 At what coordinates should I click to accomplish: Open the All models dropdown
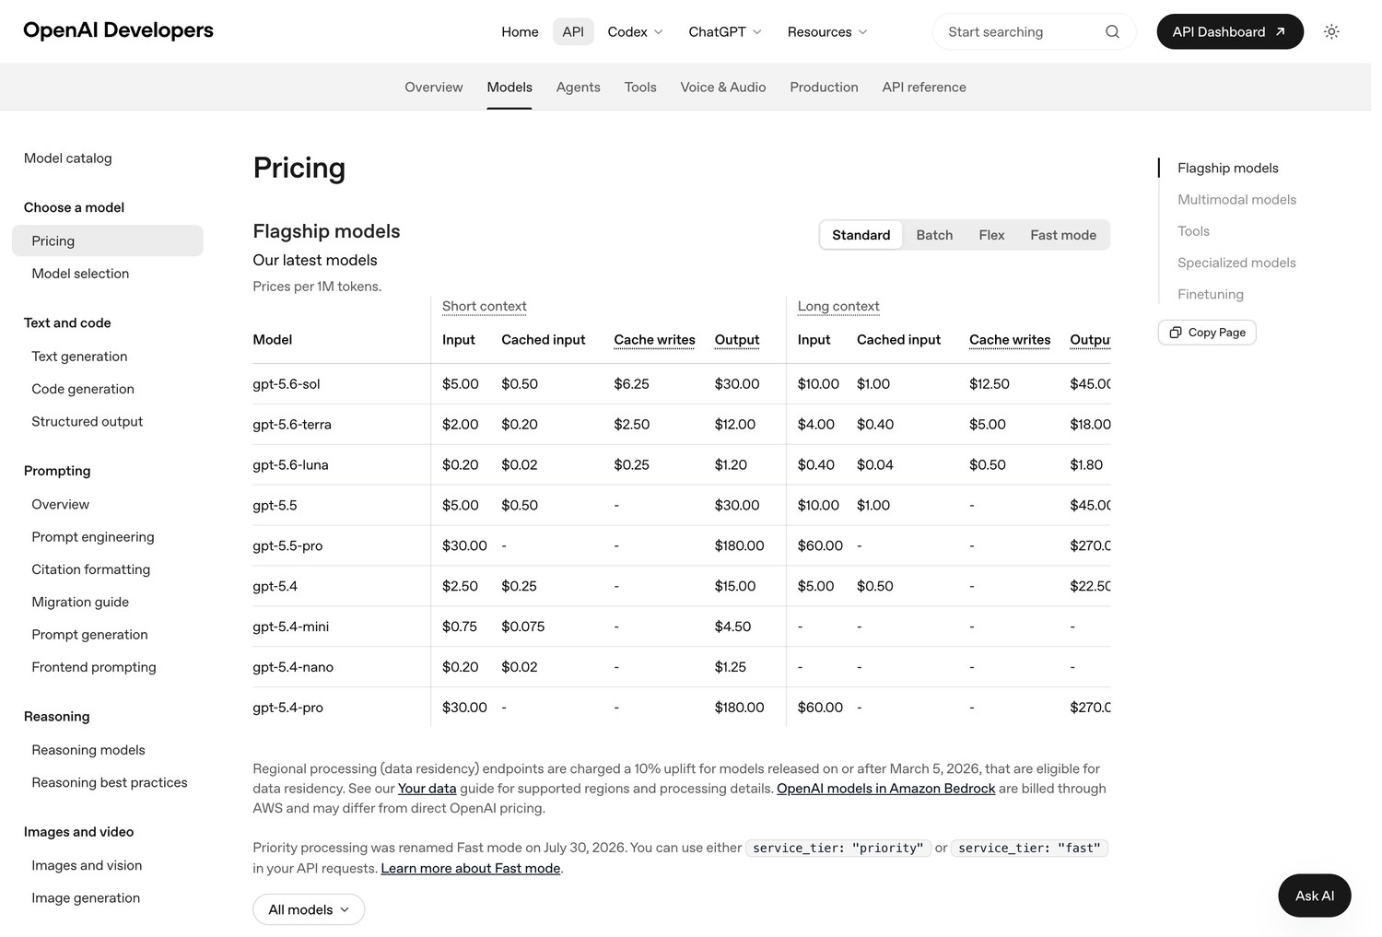pos(309,909)
